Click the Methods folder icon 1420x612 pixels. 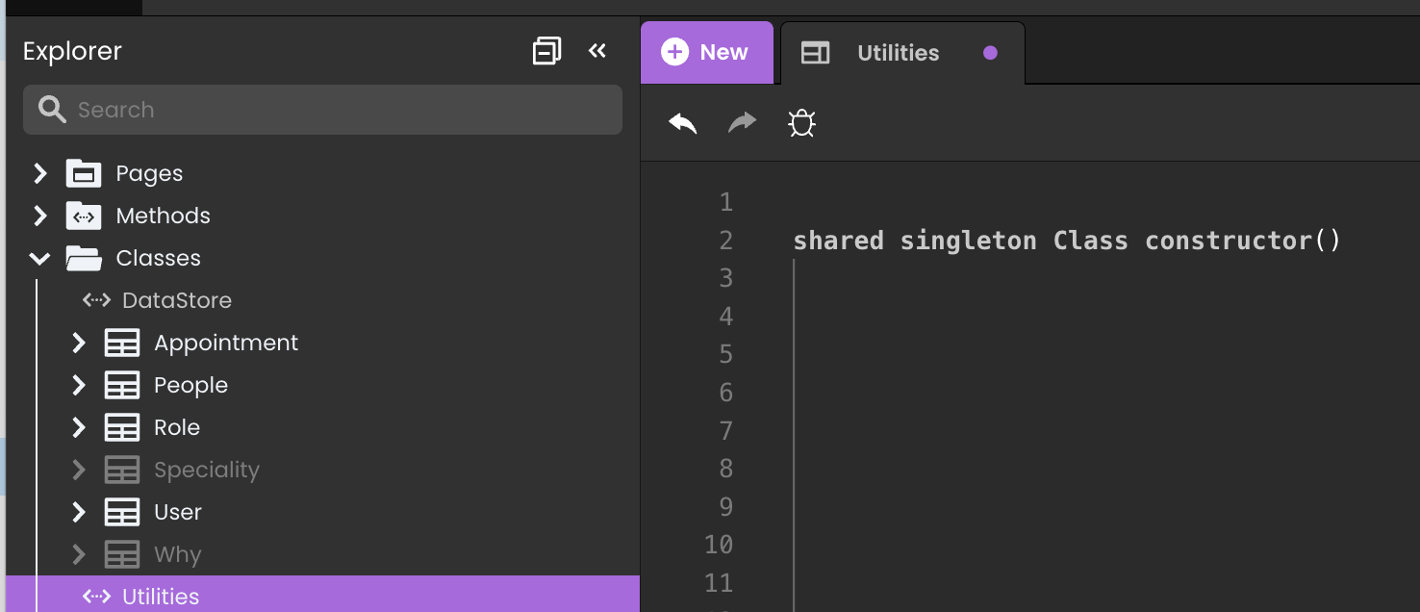point(84,217)
